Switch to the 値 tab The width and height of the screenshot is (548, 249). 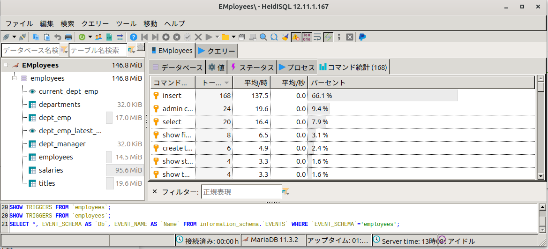coord(217,67)
